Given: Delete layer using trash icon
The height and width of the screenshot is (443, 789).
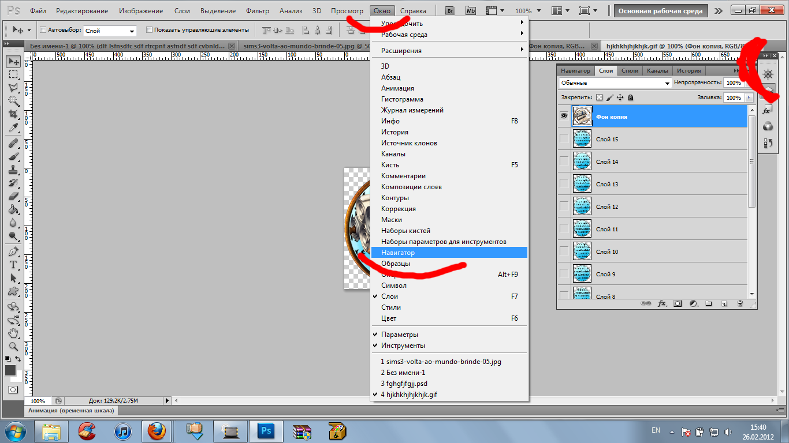Looking at the screenshot, I should pos(740,303).
